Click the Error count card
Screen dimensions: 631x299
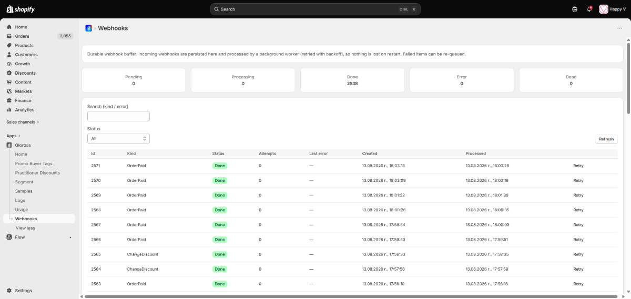click(462, 80)
